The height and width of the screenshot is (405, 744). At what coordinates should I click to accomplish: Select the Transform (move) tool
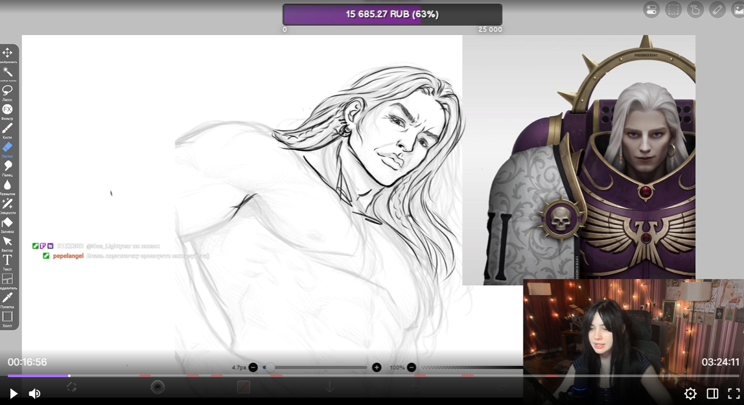pos(8,52)
